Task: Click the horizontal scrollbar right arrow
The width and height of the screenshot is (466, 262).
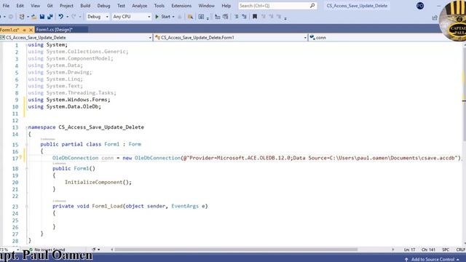Action: 393,250
